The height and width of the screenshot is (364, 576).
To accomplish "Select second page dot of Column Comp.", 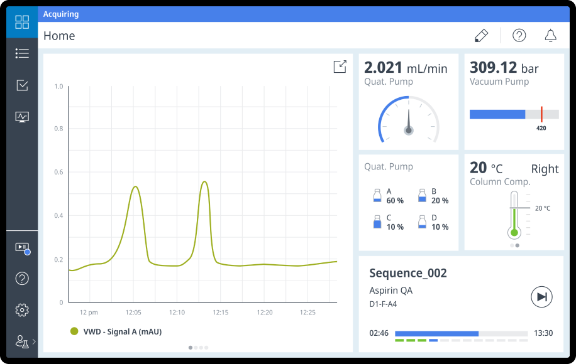I will [x=518, y=245].
